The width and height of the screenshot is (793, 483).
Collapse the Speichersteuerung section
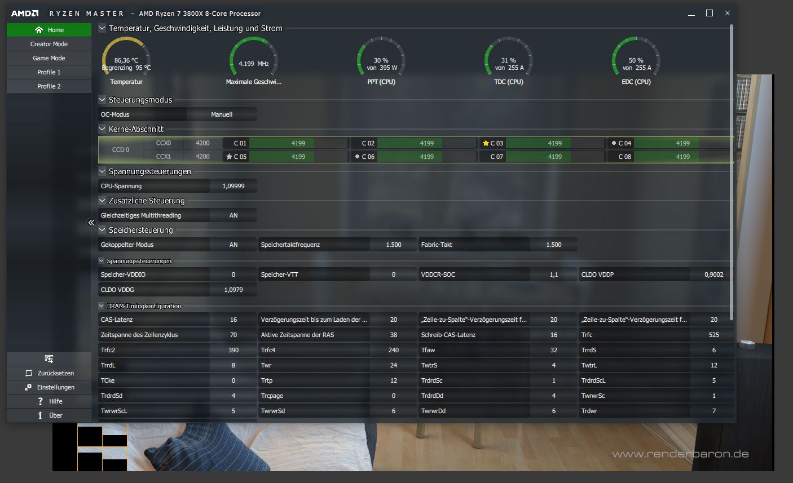point(102,229)
